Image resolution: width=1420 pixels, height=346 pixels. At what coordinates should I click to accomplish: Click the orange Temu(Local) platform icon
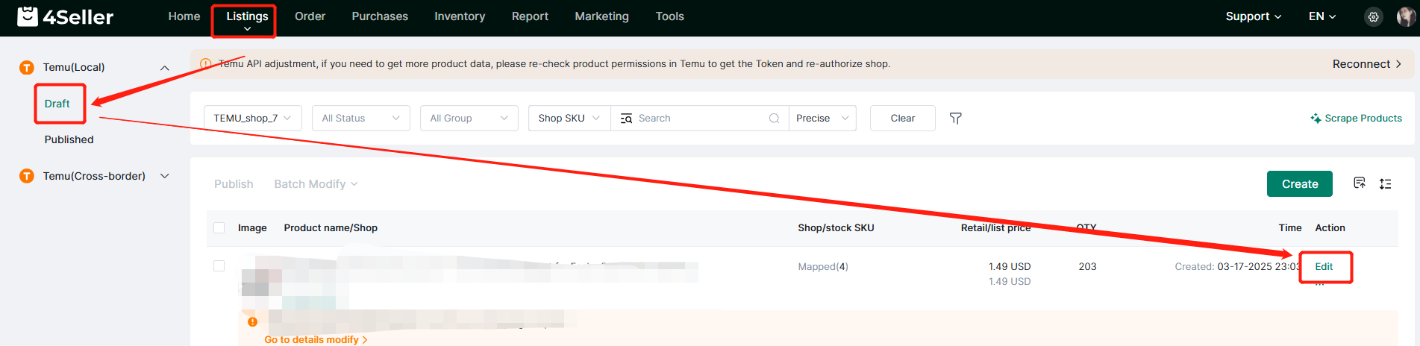(x=27, y=67)
